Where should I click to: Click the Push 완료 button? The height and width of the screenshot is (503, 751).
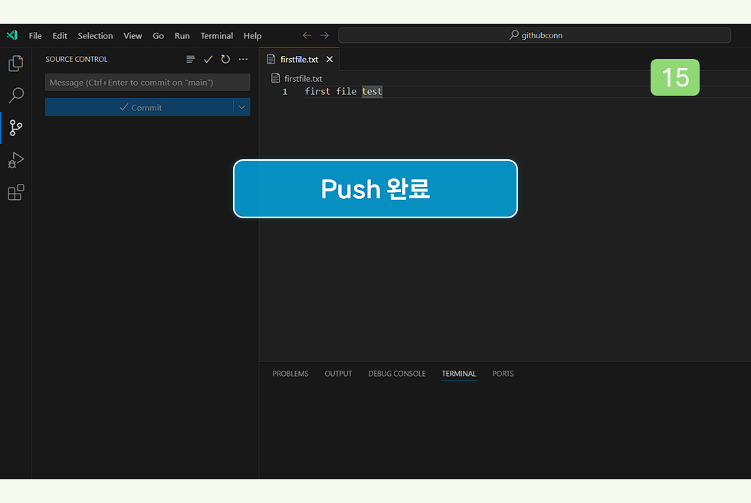(x=375, y=189)
